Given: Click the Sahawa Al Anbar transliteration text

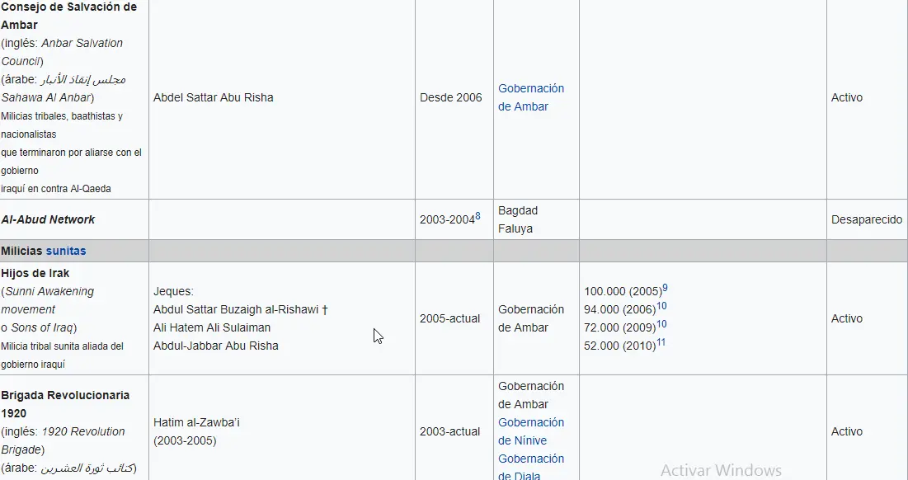Looking at the screenshot, I should (45, 97).
